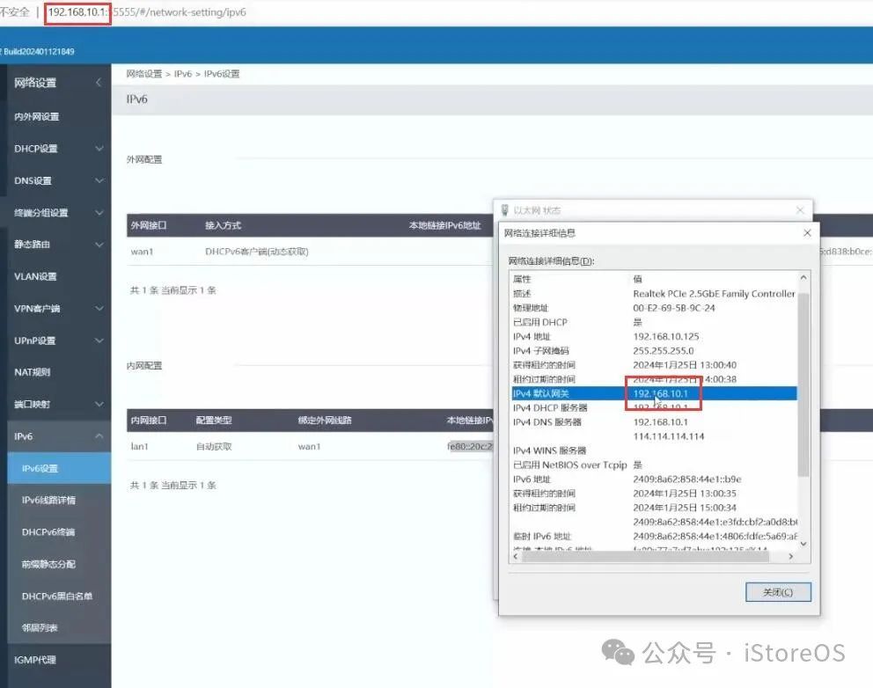The width and height of the screenshot is (873, 688).
Task: Click the 绑定外网线路 column header
Action: click(325, 421)
